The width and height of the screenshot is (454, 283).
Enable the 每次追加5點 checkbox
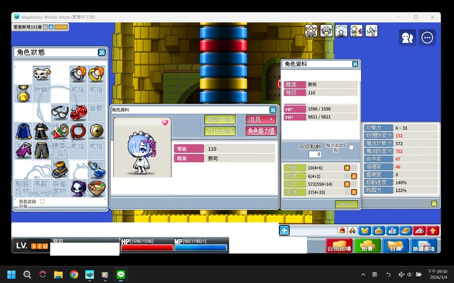(x=351, y=147)
